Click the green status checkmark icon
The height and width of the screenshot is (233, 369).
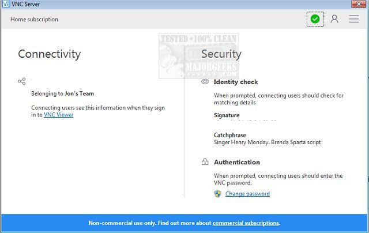[315, 19]
